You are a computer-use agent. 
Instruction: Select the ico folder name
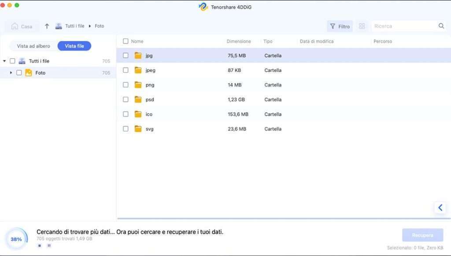[149, 114]
